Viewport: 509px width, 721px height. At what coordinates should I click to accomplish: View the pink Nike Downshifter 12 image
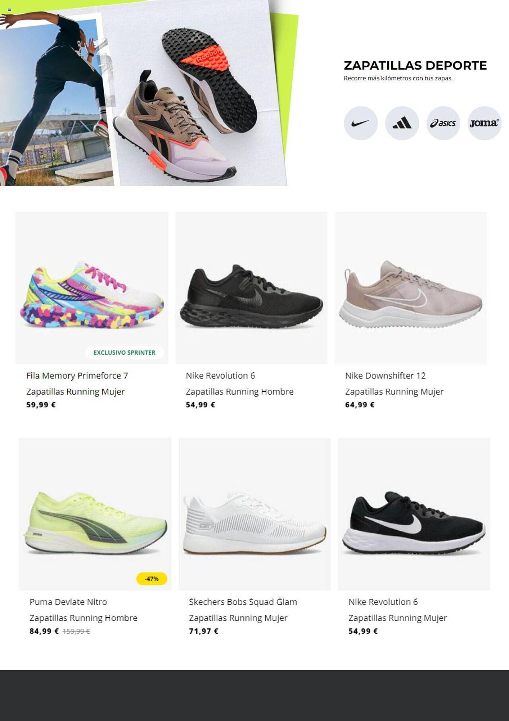[410, 288]
